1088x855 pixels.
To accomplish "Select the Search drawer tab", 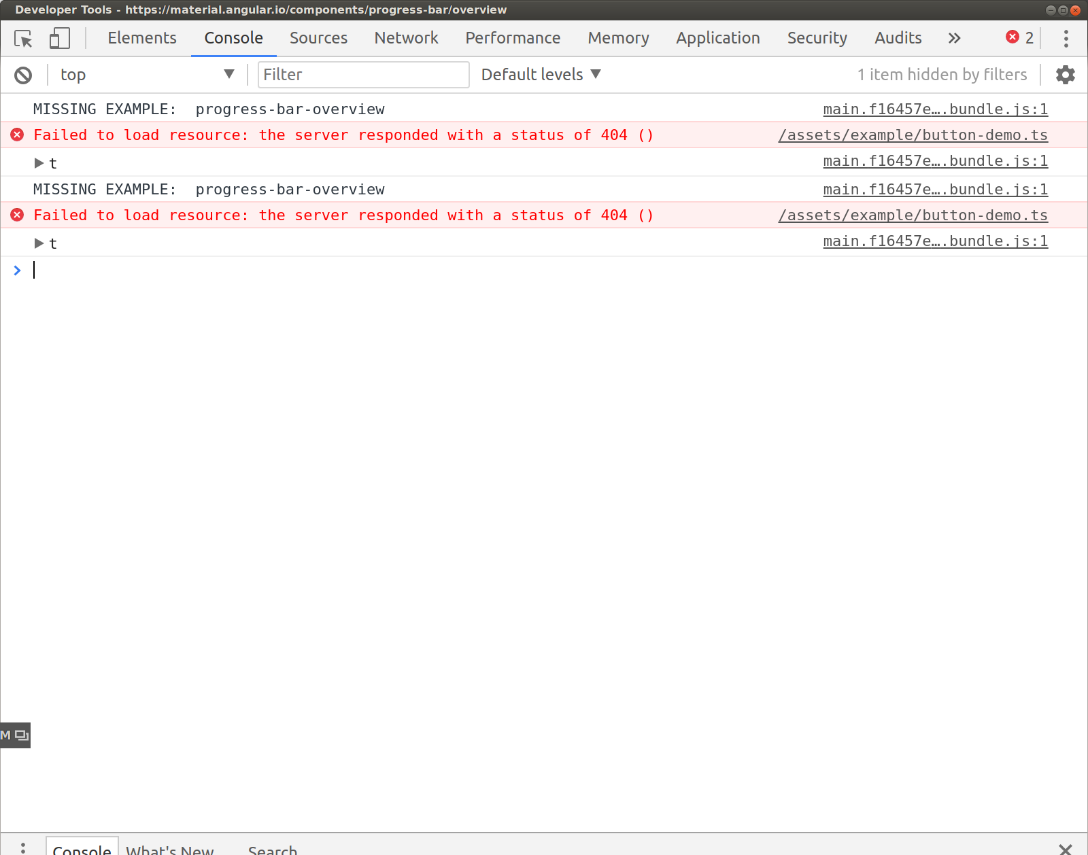I will click(273, 850).
